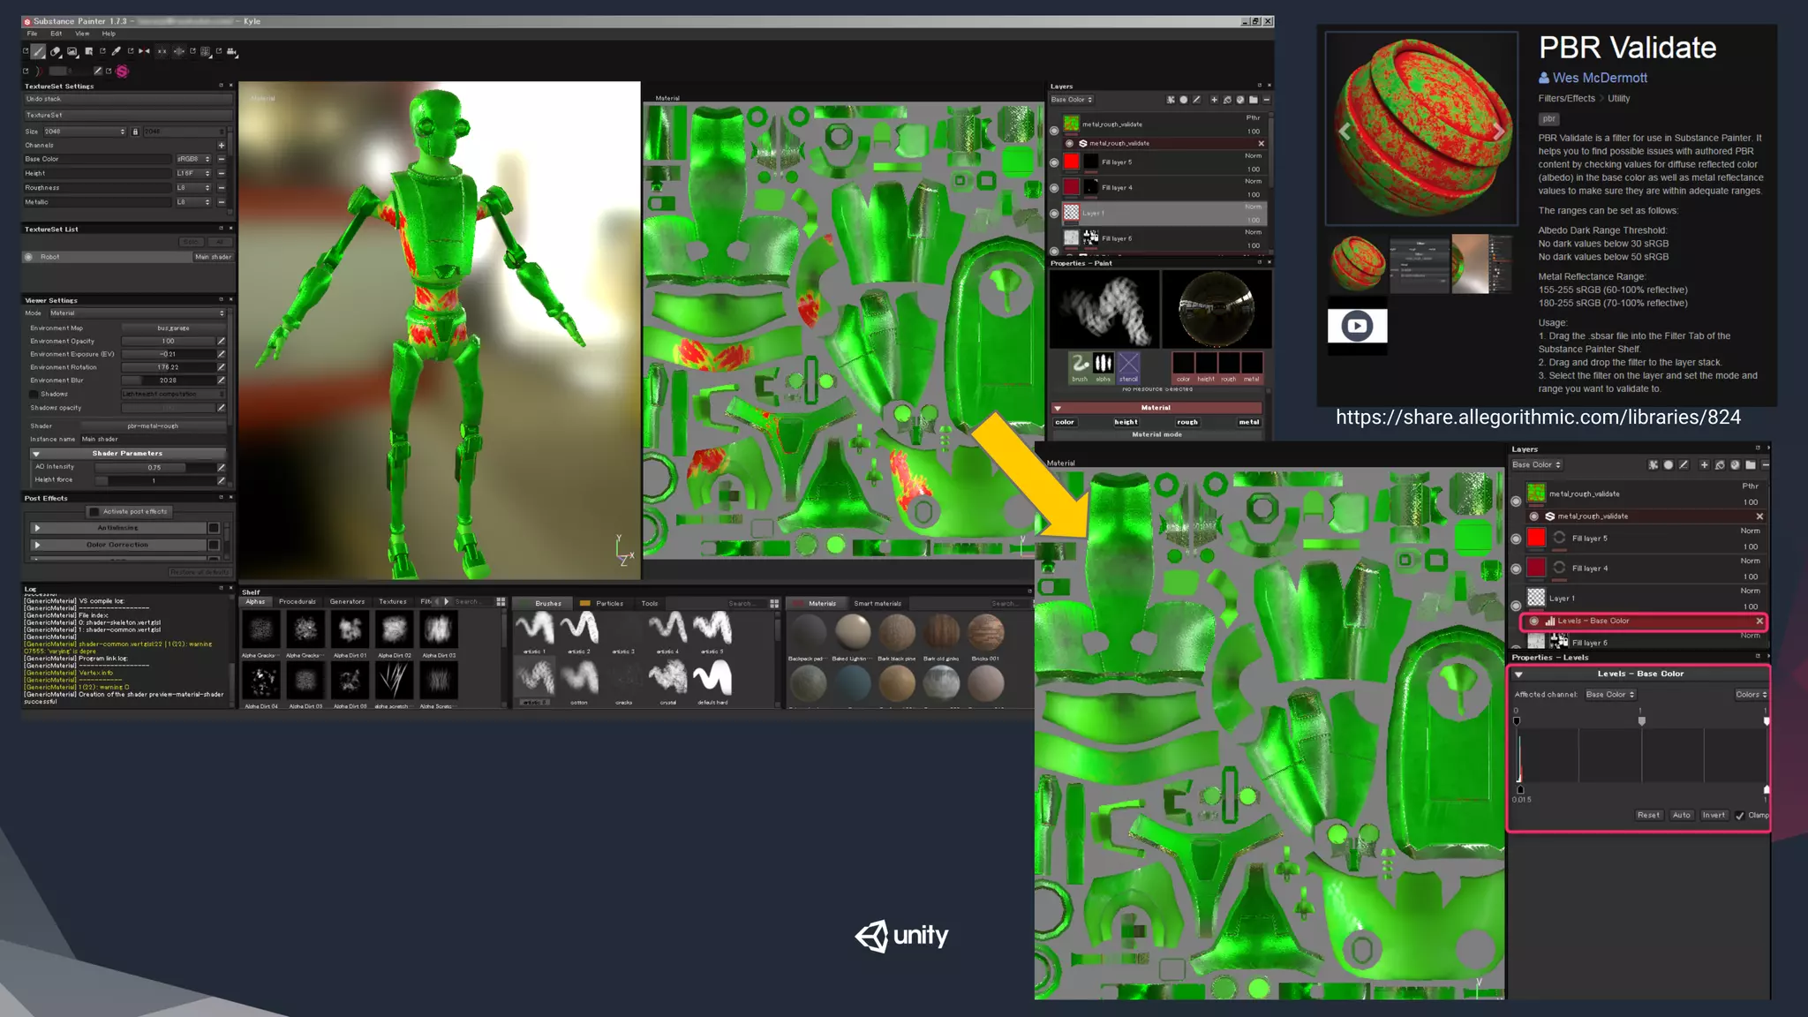Add a new channel with plus icon
1808x1017 pixels.
tap(222, 146)
